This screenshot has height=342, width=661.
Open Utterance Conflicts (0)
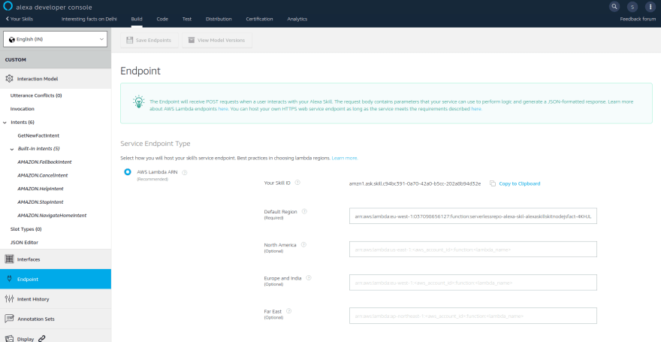(x=36, y=95)
